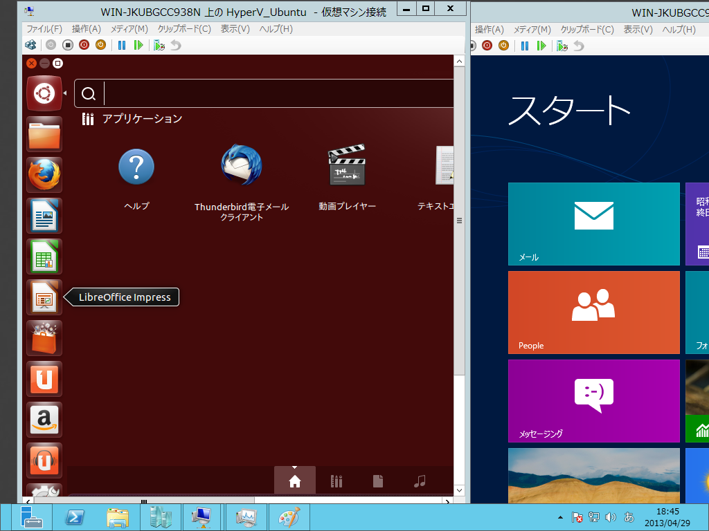This screenshot has height=531, width=709.
Task: Open the clock showing 18:45
Action: coord(667,517)
